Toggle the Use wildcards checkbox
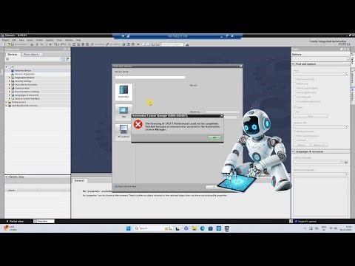This screenshot has height=266, width=355. pyautogui.click(x=294, y=97)
